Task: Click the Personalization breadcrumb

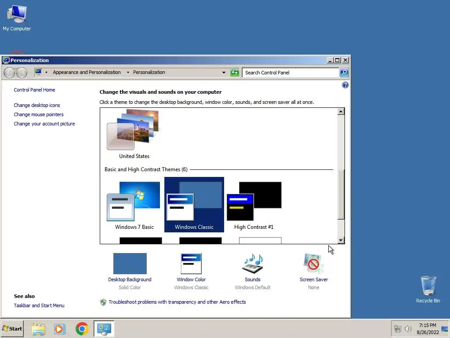Action: [149, 73]
